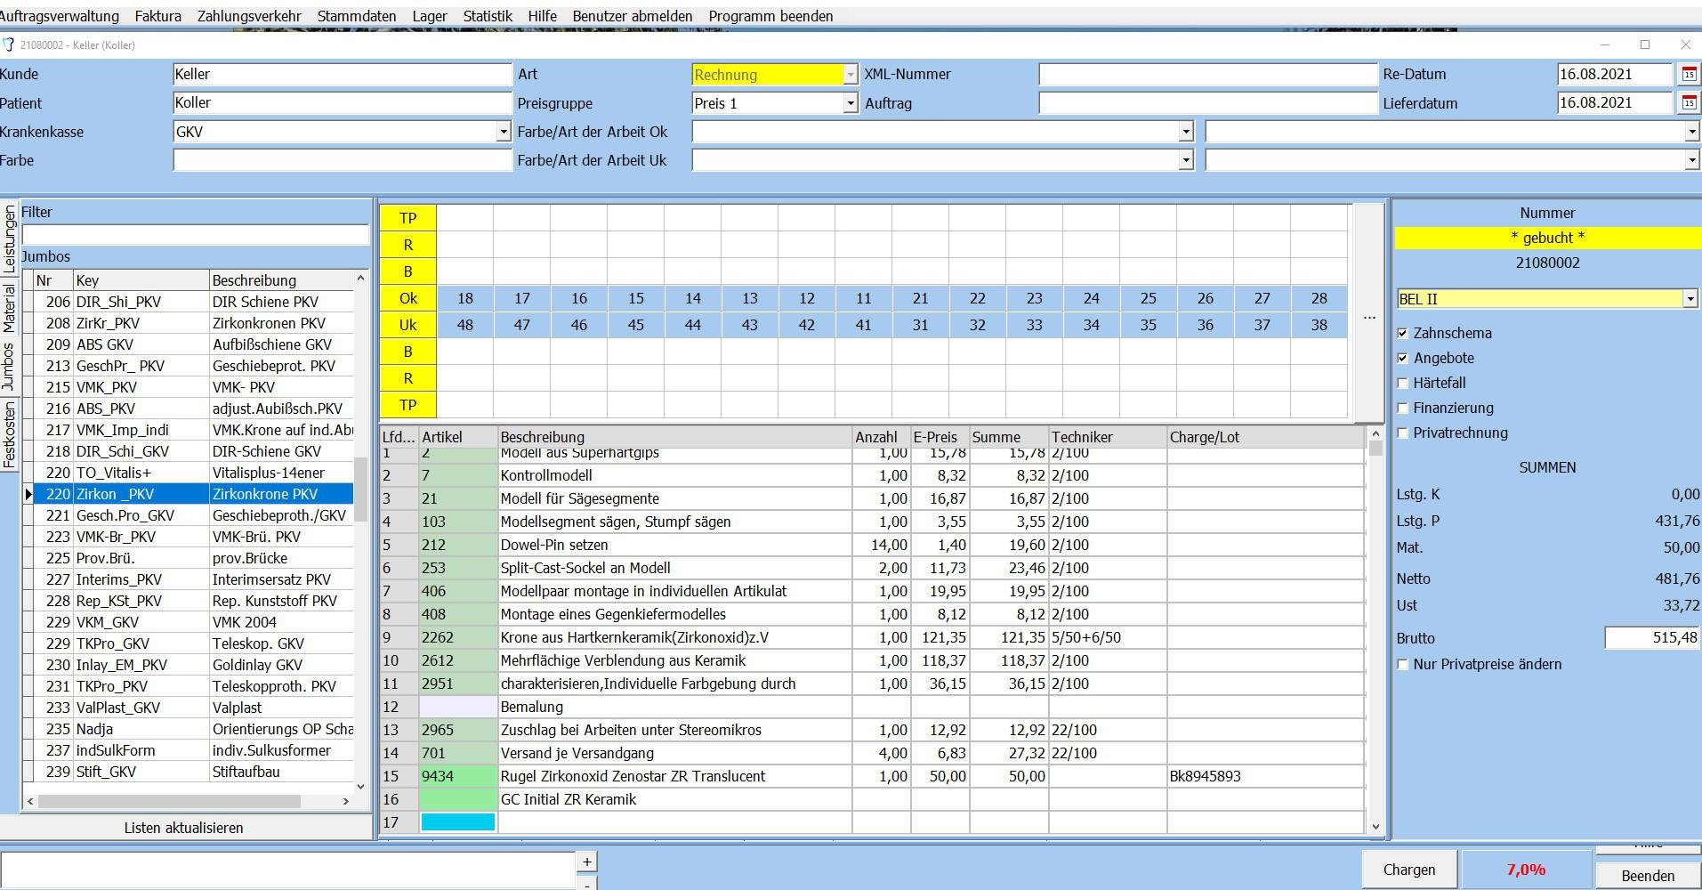Click the Farbe input field
This screenshot has width=1702, height=890.
[x=343, y=160]
